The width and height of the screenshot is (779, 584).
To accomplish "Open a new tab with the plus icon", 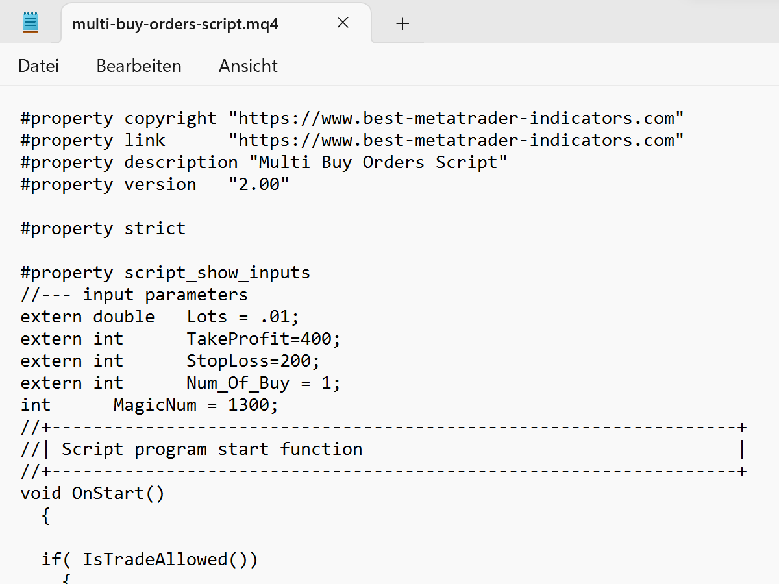I will [x=402, y=23].
